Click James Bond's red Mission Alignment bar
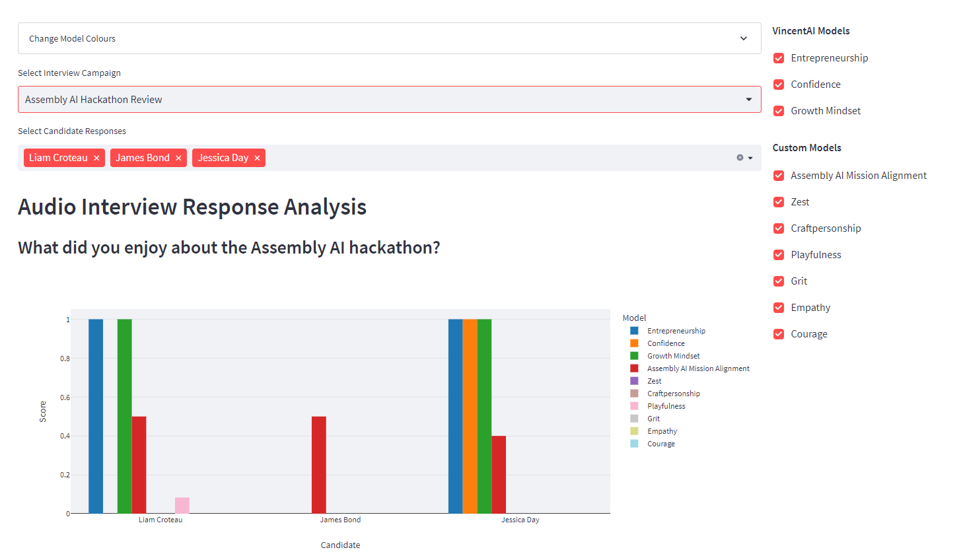The width and height of the screenshot is (961, 552). 319,465
